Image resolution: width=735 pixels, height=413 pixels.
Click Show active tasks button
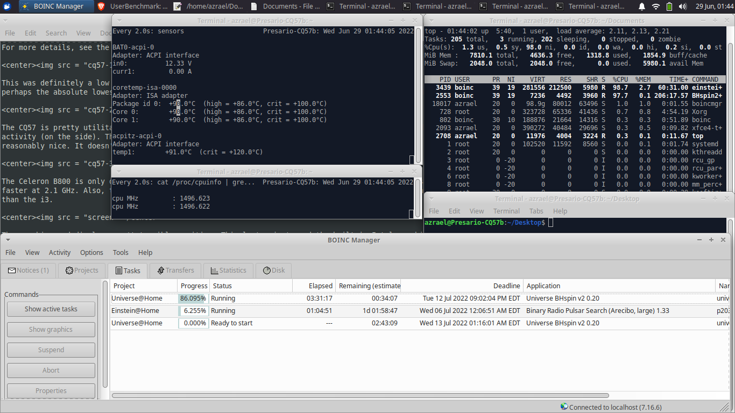click(51, 309)
